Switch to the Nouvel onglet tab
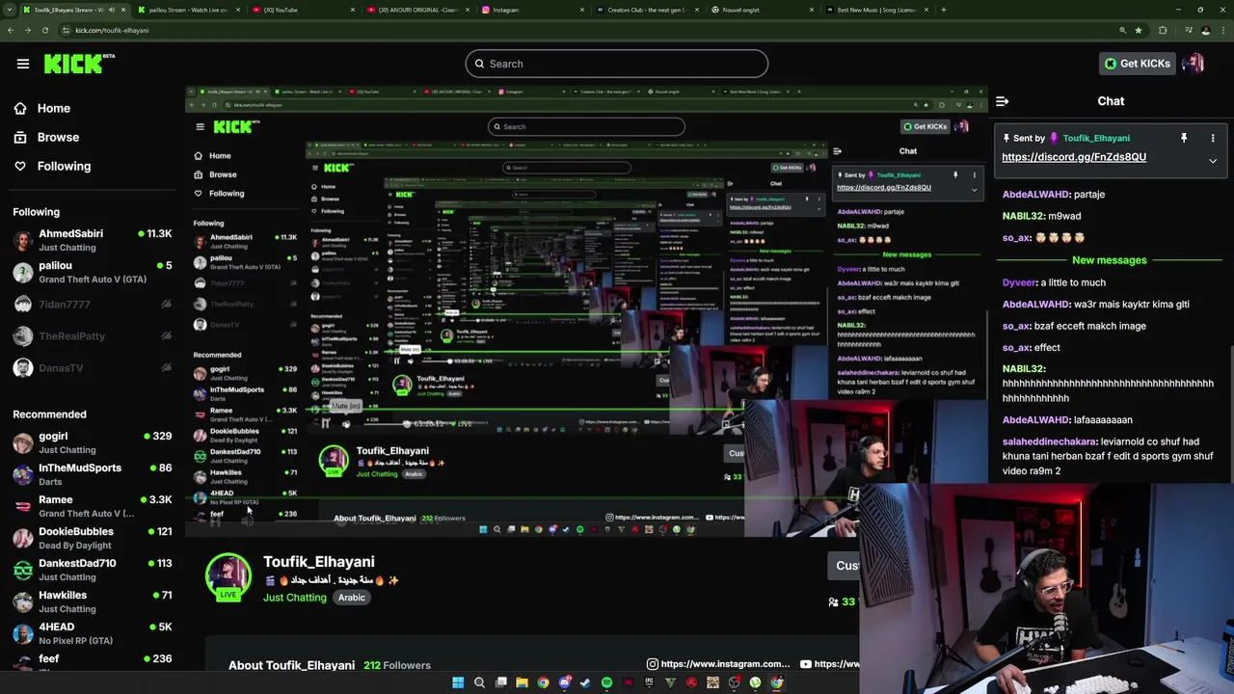The height and width of the screenshot is (694, 1234). coord(763,10)
